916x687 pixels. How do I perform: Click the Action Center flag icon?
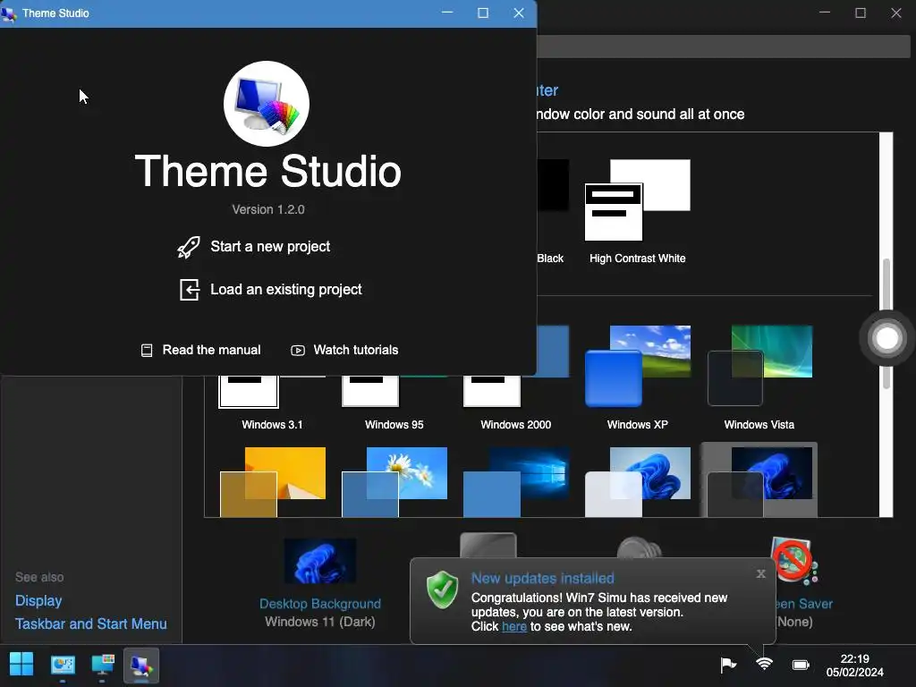[728, 665]
